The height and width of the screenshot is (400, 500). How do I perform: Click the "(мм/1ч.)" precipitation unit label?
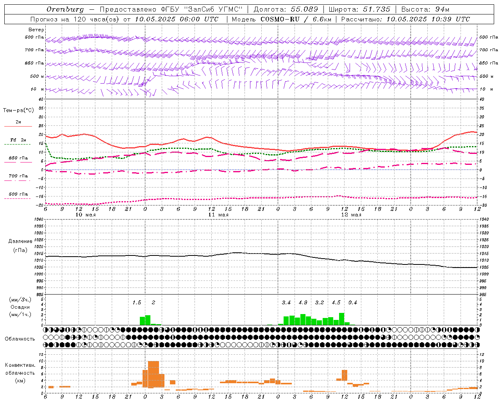tap(20, 314)
